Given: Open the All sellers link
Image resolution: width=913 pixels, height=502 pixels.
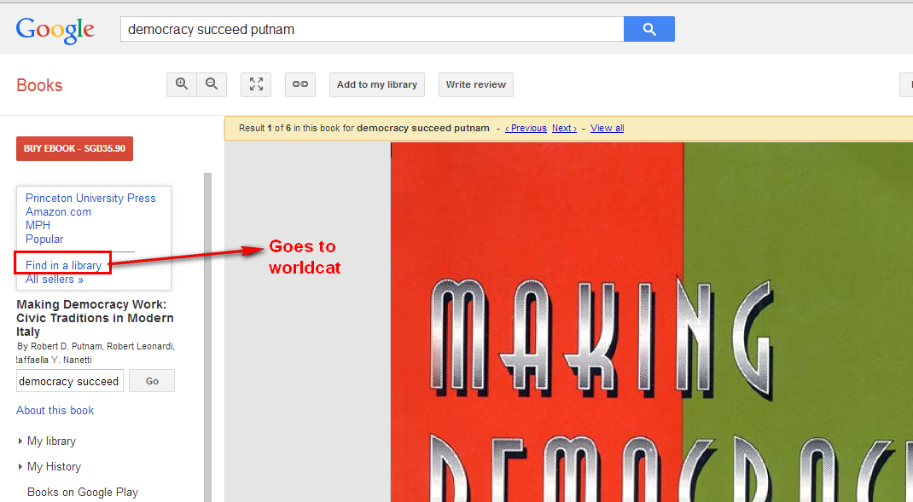Looking at the screenshot, I should tap(54, 280).
